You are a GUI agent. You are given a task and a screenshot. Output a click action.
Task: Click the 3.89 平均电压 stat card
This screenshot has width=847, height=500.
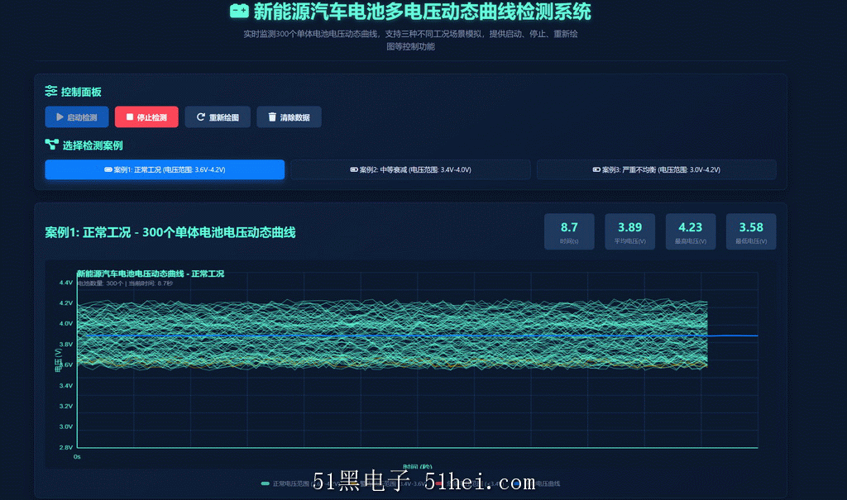tap(629, 231)
